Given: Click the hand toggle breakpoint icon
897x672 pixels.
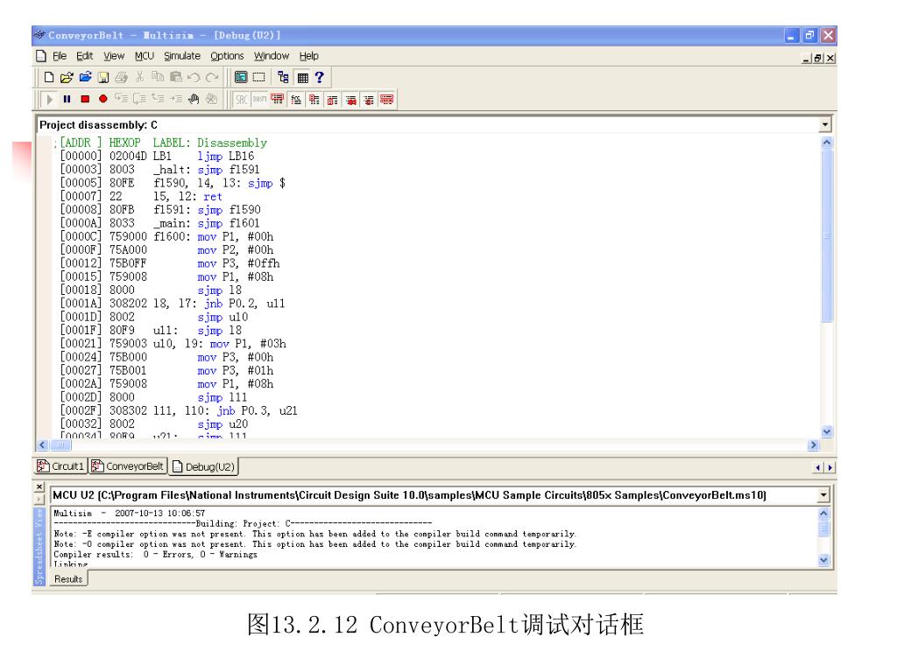Looking at the screenshot, I should (x=194, y=99).
